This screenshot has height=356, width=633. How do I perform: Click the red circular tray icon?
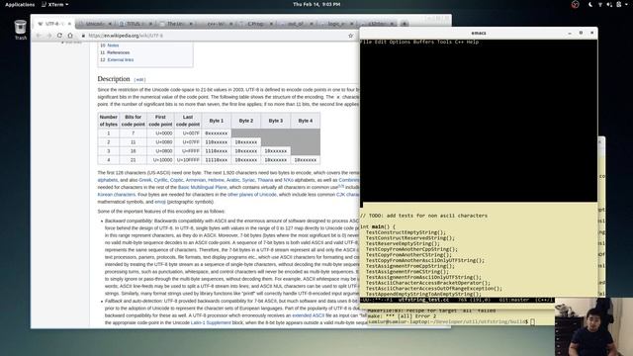point(576,4)
